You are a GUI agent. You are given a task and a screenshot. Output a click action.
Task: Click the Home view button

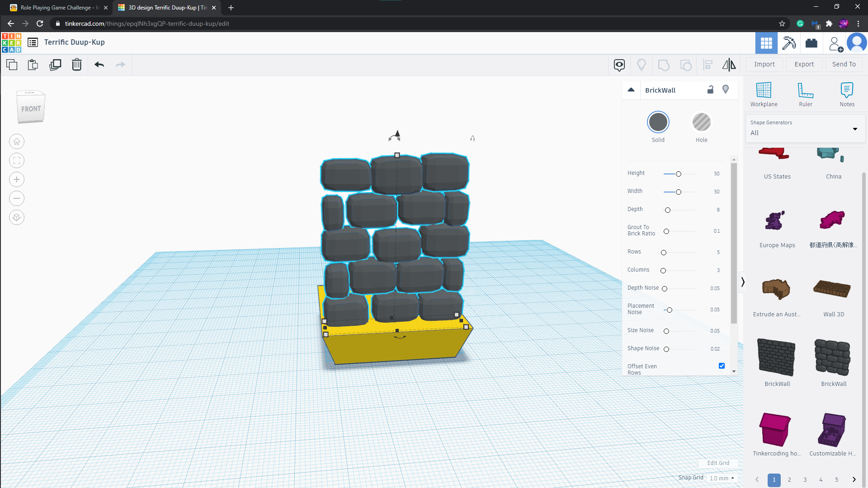pyautogui.click(x=17, y=141)
